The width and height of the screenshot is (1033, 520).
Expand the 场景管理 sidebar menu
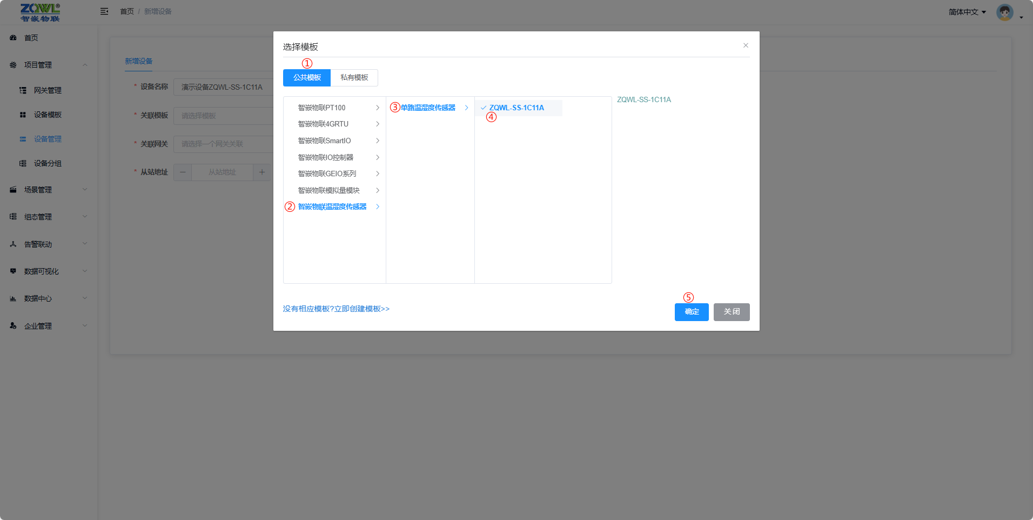click(49, 190)
